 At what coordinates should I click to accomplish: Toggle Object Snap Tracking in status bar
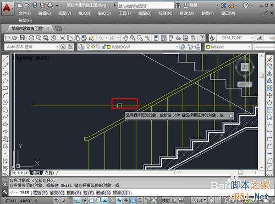pos(105,200)
